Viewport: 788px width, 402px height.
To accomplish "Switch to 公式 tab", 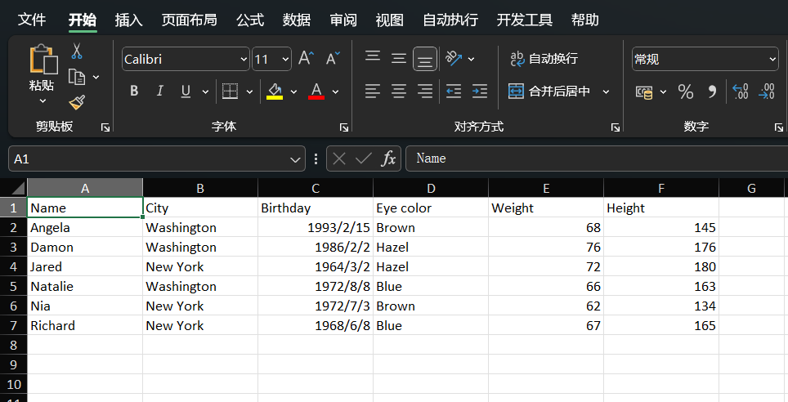I will (250, 20).
